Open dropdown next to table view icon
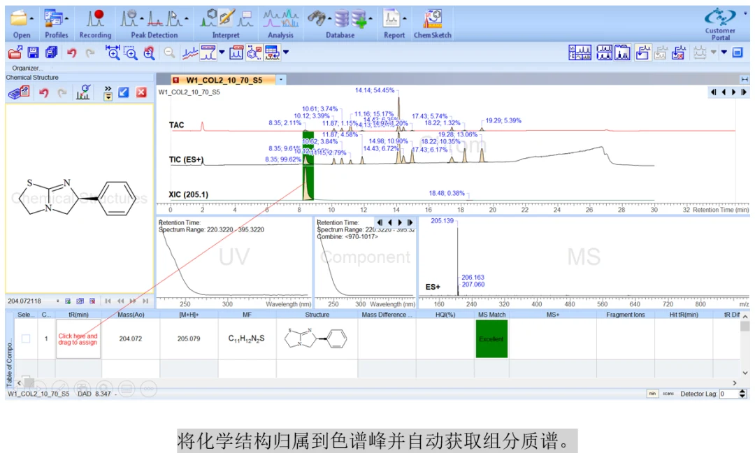 click(x=285, y=52)
